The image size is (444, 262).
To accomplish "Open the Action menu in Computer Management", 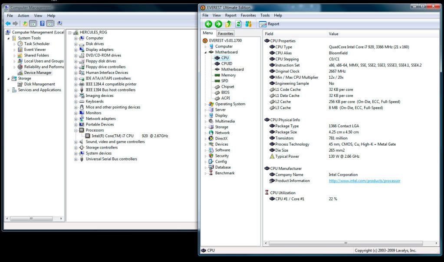I will [23, 16].
